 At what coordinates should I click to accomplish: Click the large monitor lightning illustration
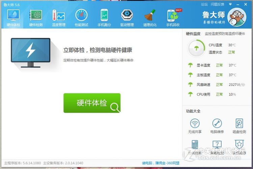[x=31, y=53]
